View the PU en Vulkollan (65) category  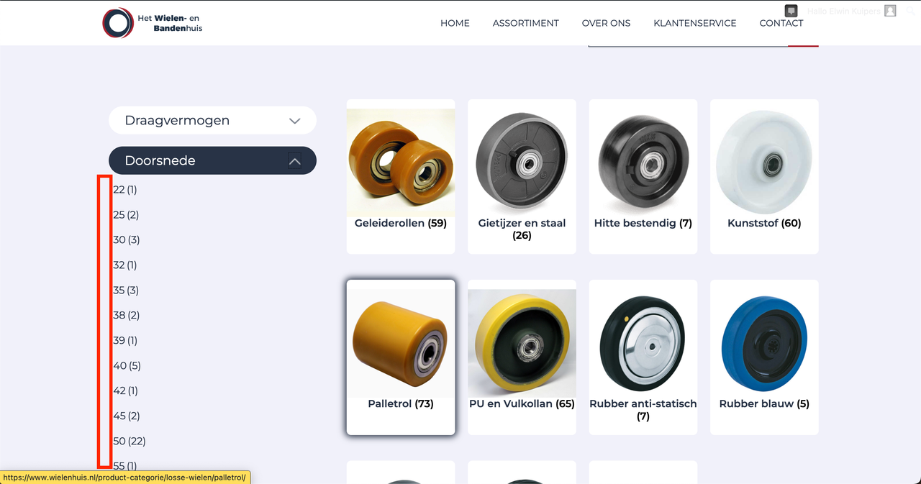click(x=522, y=357)
